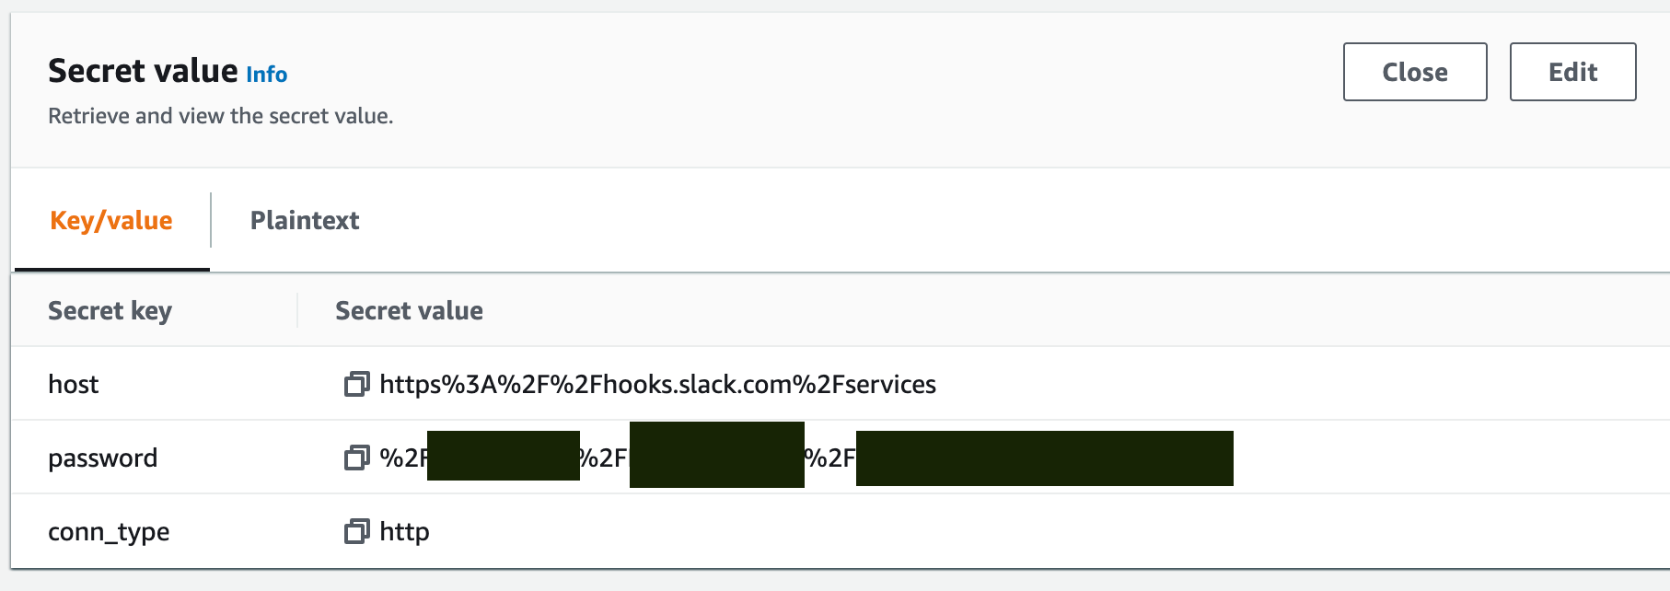The height and width of the screenshot is (591, 1670).
Task: Click the first redacted password segment
Action: tap(504, 456)
